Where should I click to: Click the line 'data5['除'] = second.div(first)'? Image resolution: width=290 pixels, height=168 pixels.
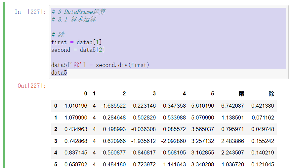coord(100,65)
